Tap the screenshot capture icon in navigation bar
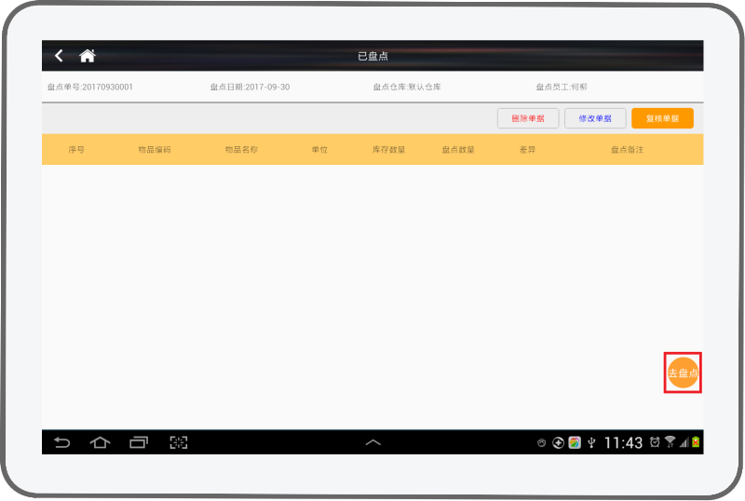 click(x=178, y=442)
